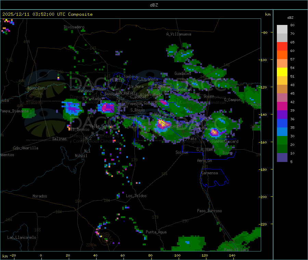Viewport: 308px width, 260px height.
Task: Click the orange legend band between 60 and 57
Action: click(x=282, y=55)
